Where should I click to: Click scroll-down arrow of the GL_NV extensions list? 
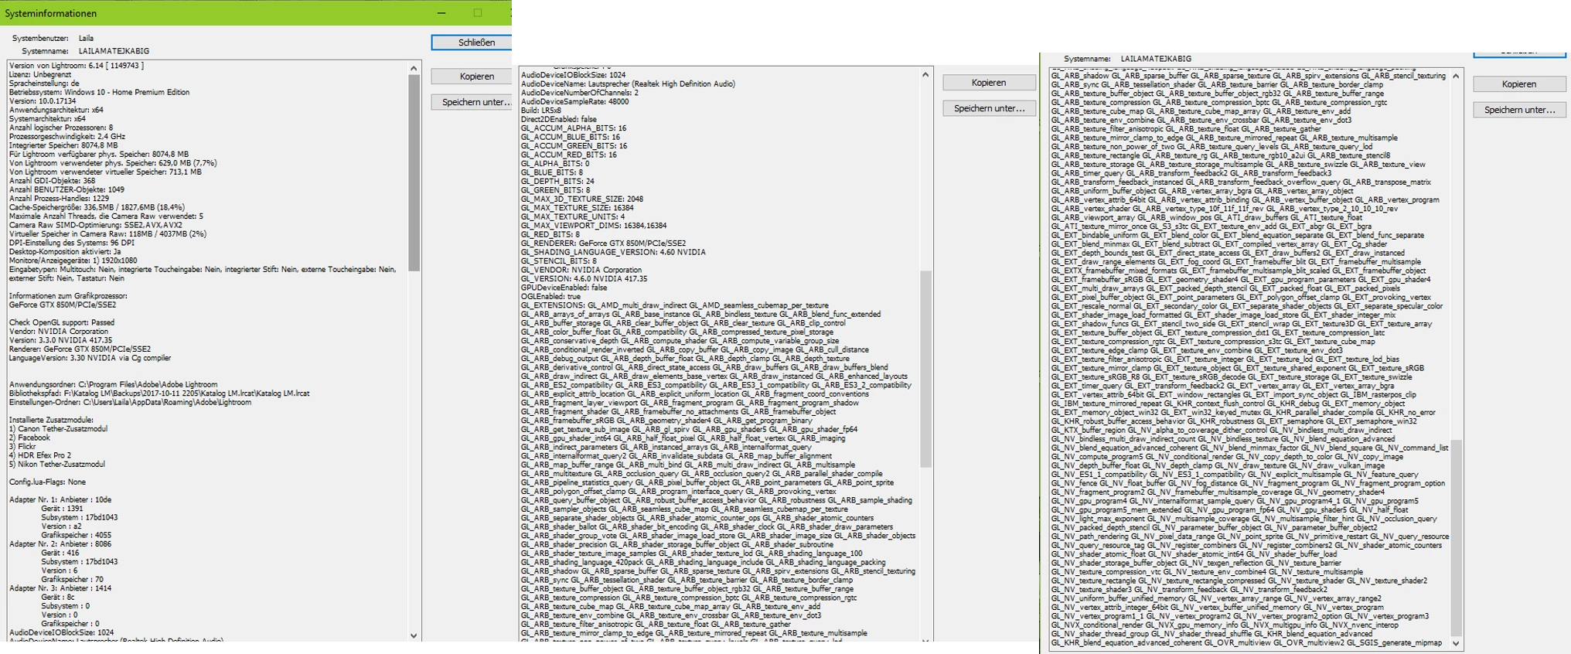coord(1456,643)
